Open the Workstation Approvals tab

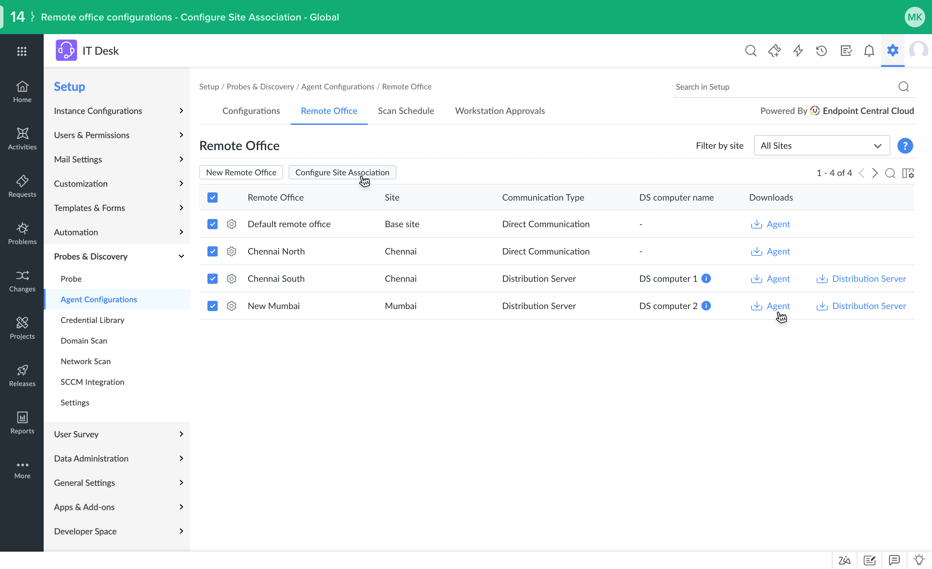(x=500, y=111)
